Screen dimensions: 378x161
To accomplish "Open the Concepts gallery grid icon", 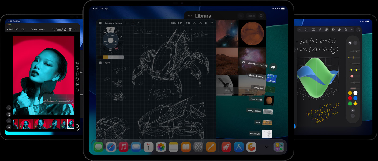I will pos(100,23).
